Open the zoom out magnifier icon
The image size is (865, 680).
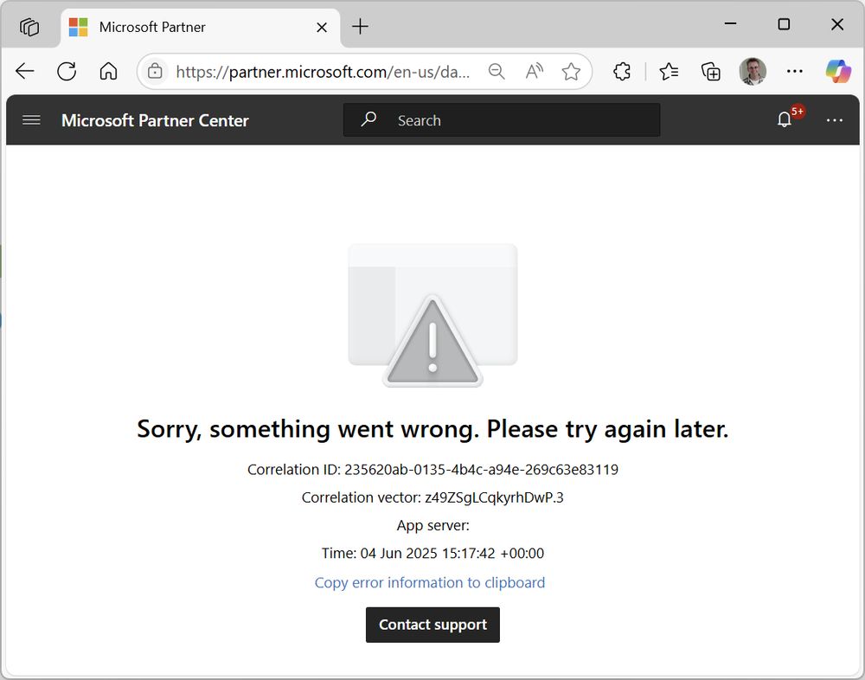point(497,71)
